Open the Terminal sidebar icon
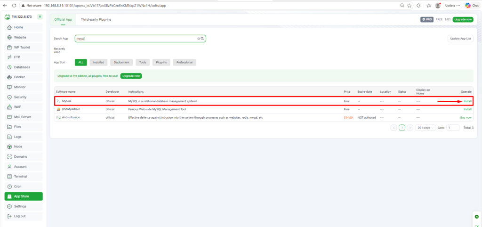 pos(9,176)
